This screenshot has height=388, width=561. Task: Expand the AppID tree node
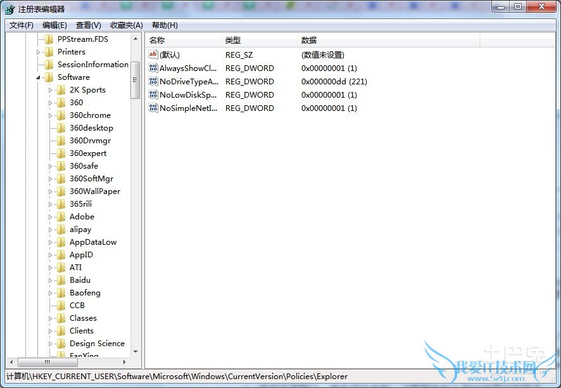(51, 255)
